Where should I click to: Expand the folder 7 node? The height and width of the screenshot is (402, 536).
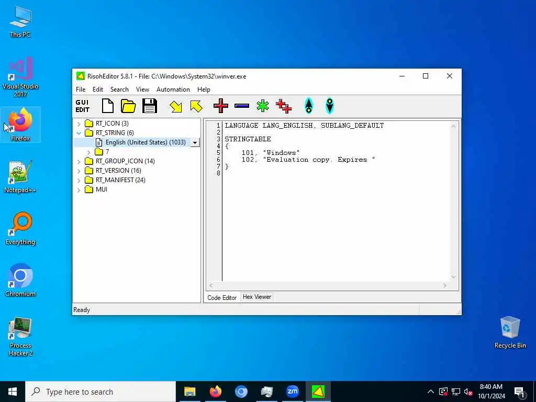tap(89, 152)
